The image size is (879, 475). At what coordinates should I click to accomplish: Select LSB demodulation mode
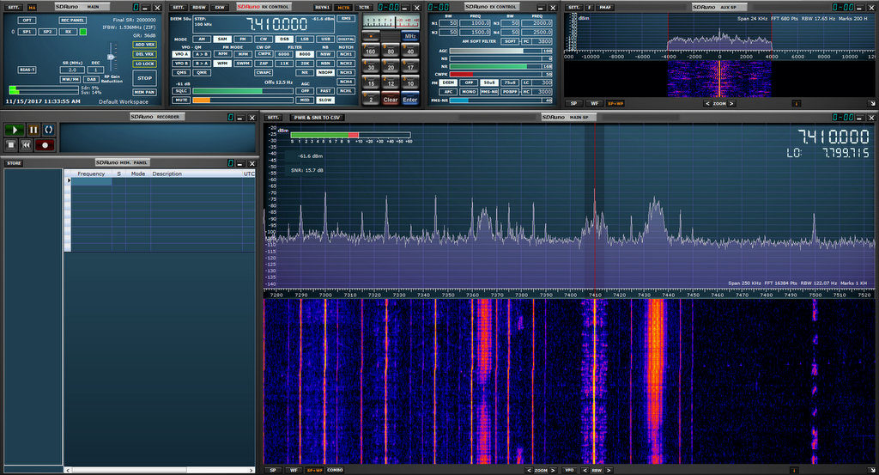(305, 40)
